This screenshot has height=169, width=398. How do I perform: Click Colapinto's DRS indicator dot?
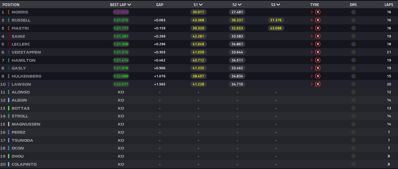click(x=353, y=164)
